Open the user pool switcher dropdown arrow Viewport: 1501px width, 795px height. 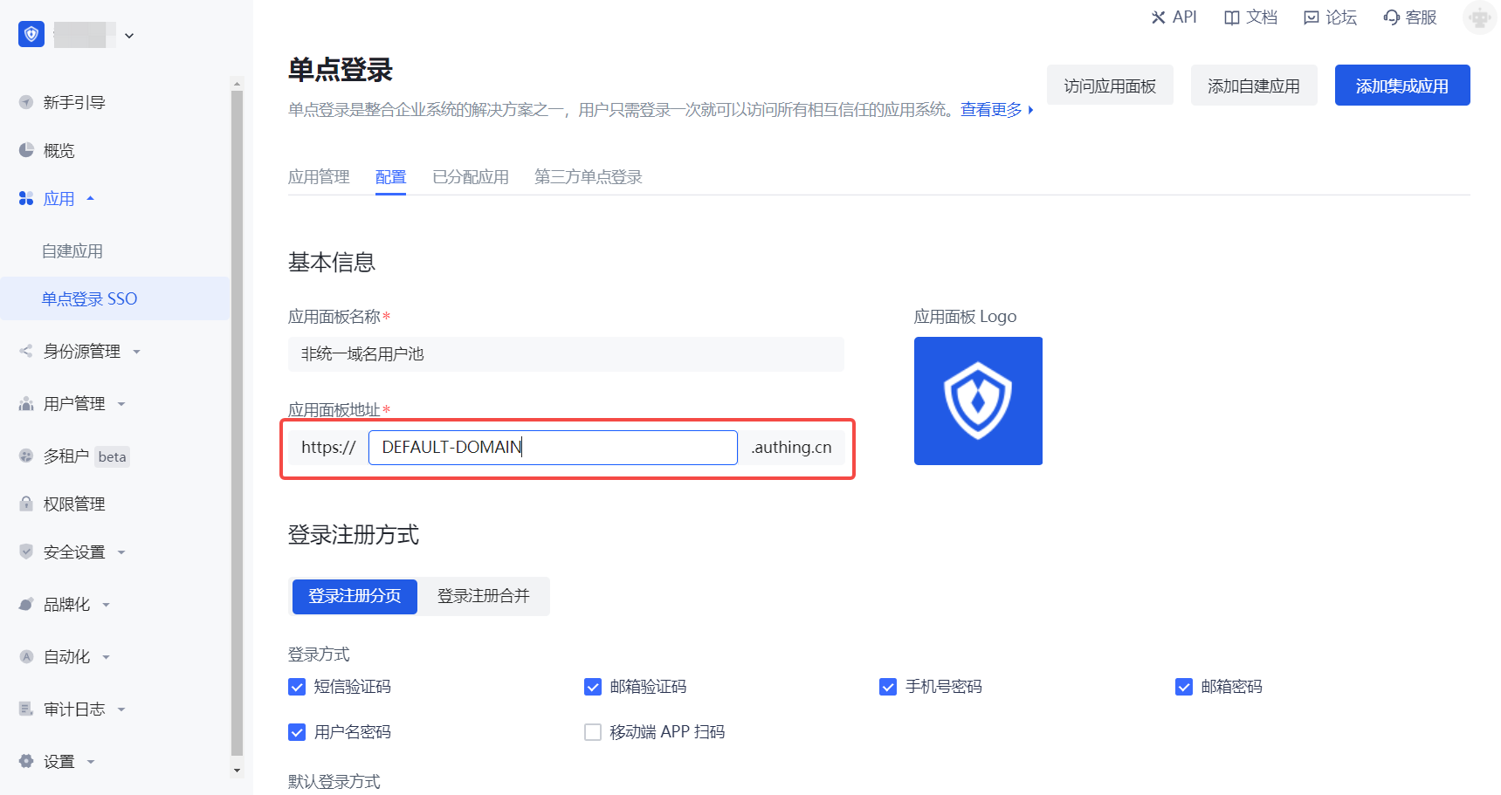click(x=129, y=36)
